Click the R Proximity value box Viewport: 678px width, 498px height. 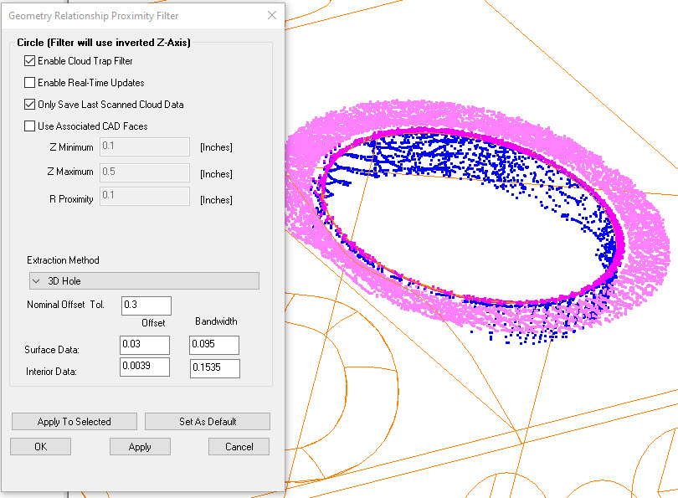[144, 197]
